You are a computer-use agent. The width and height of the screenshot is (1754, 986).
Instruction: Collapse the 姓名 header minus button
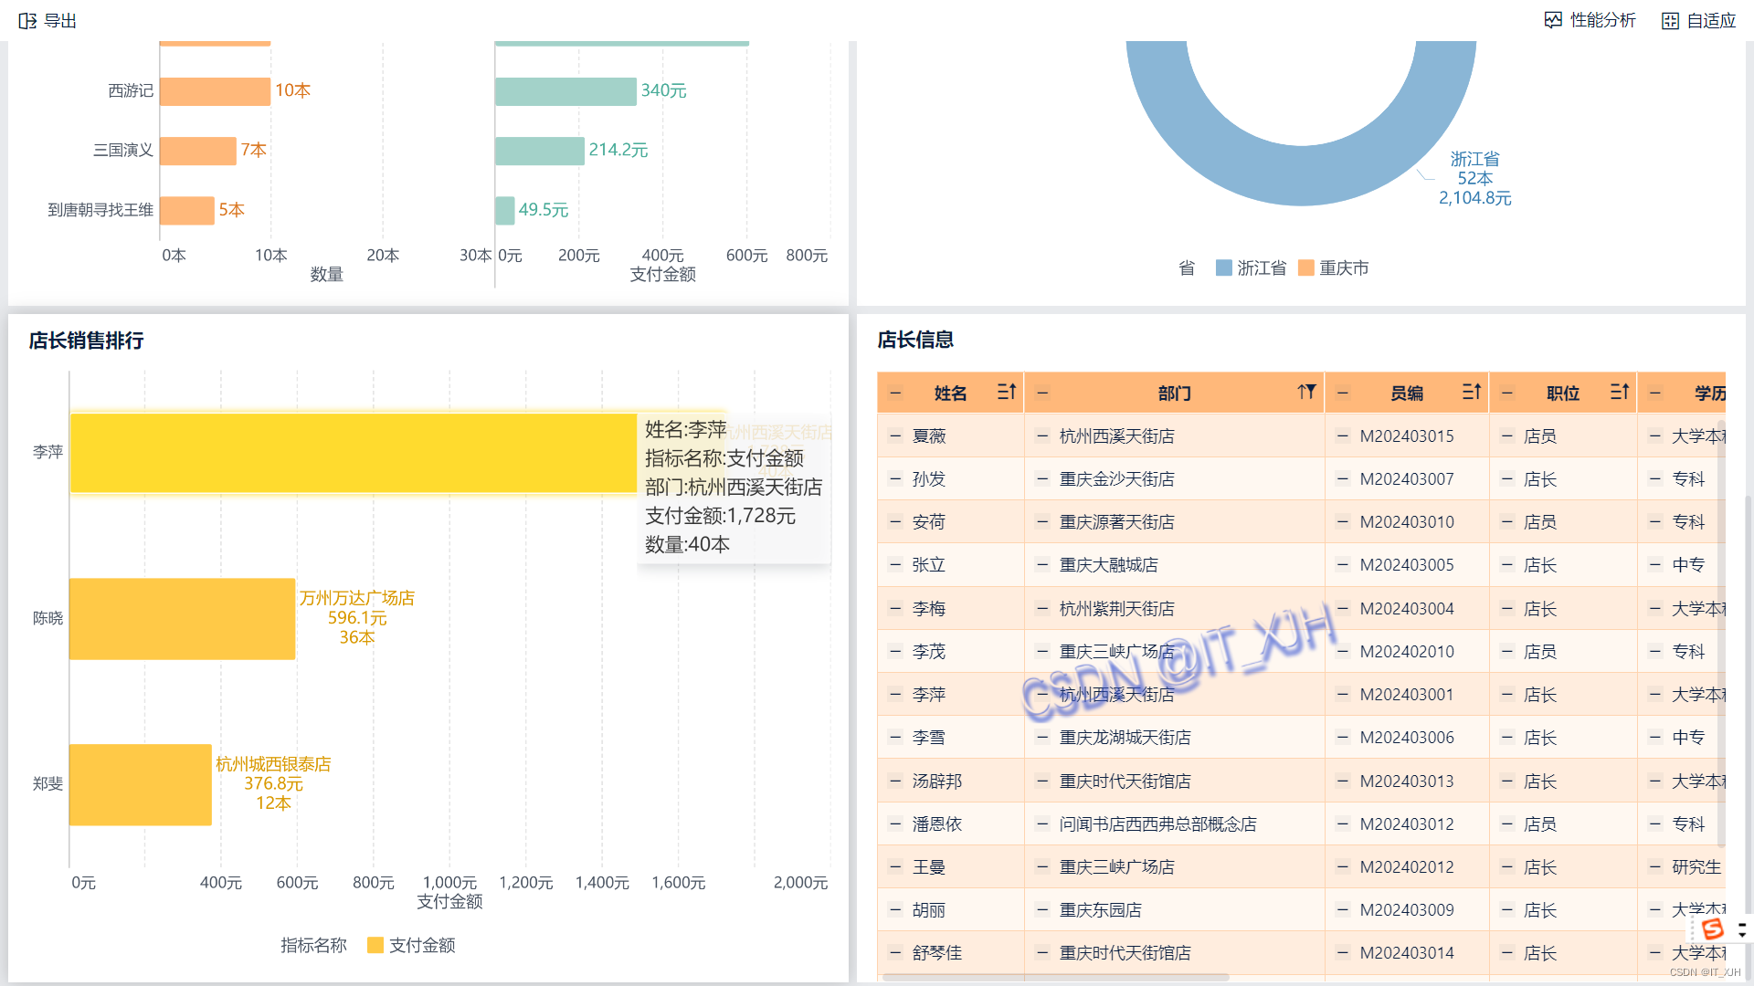[895, 393]
